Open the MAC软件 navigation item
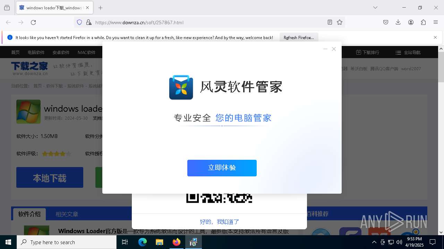The image size is (444, 249). pos(86,53)
